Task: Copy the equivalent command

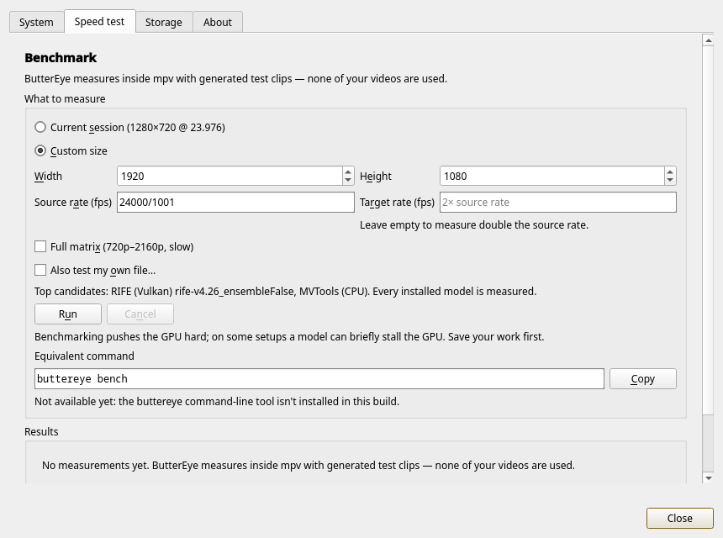Action: click(643, 378)
